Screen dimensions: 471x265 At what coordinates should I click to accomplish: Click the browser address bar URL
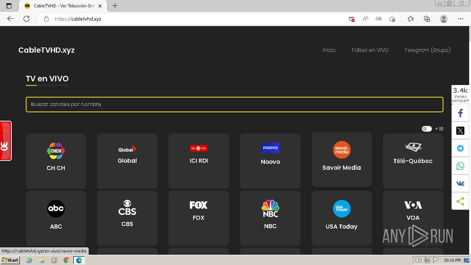pos(78,19)
